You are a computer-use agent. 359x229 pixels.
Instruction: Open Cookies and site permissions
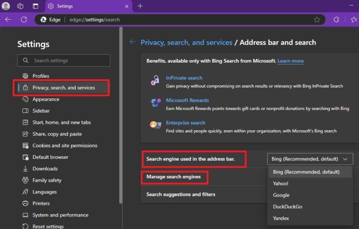[x=65, y=145]
